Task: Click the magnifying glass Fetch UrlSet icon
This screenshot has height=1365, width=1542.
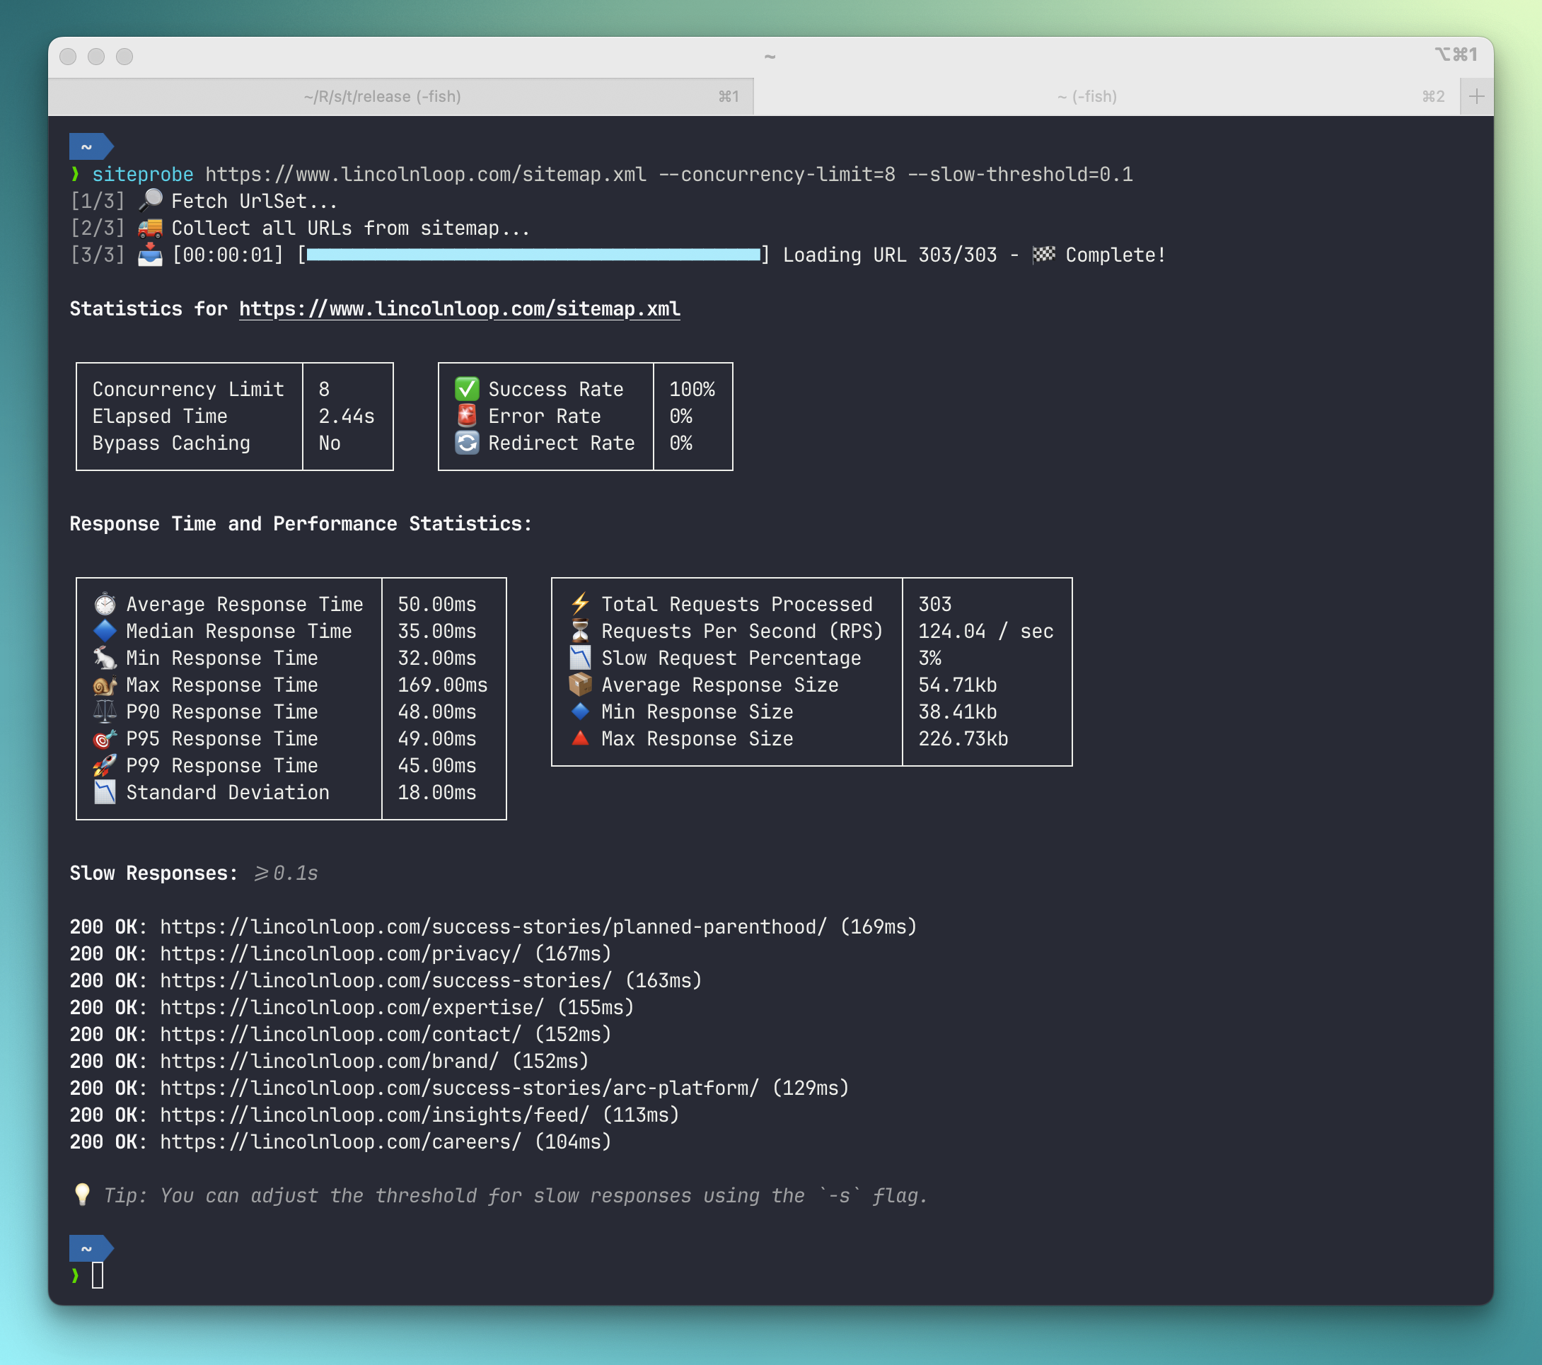Action: 150,201
